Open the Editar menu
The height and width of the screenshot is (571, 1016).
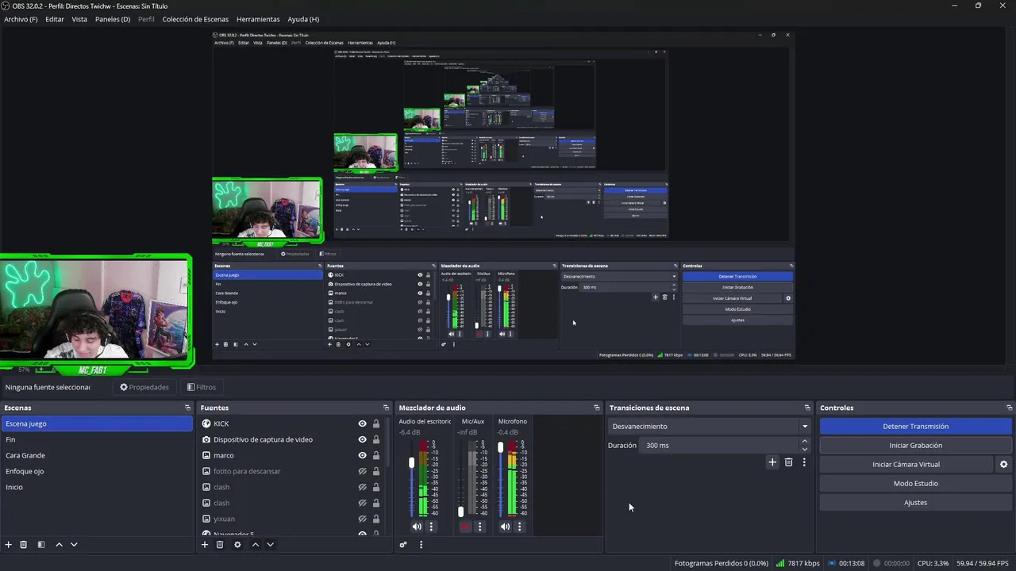(55, 19)
